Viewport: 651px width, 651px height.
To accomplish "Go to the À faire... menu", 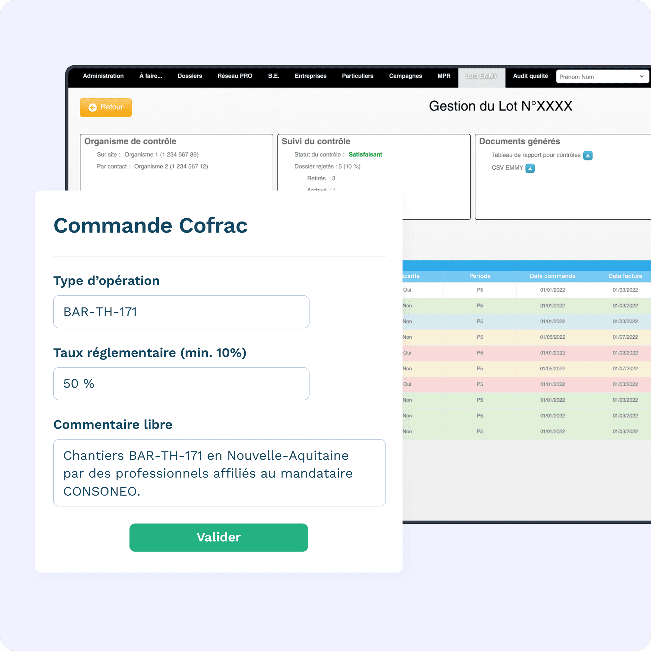I will [x=151, y=76].
